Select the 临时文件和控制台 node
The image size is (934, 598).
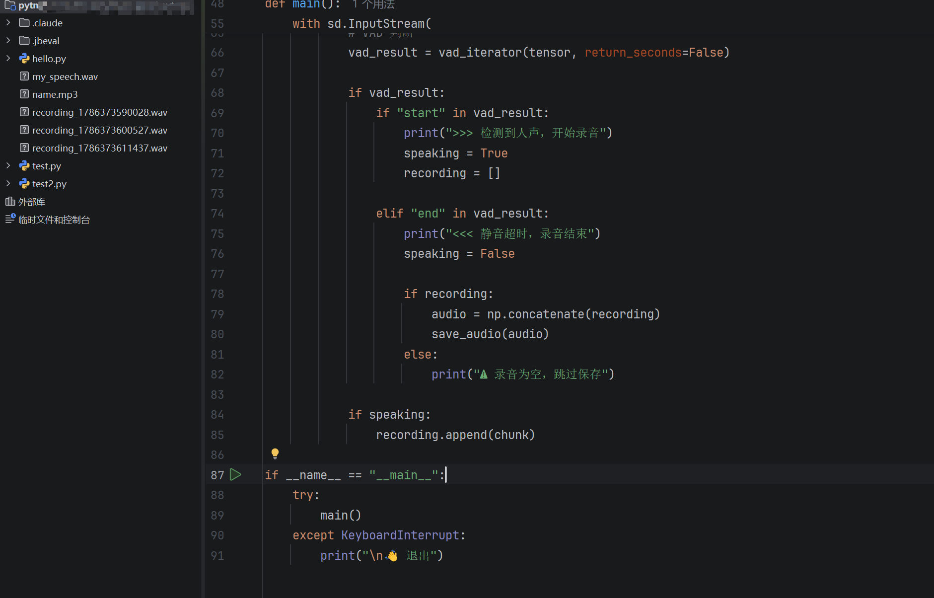[x=54, y=220]
